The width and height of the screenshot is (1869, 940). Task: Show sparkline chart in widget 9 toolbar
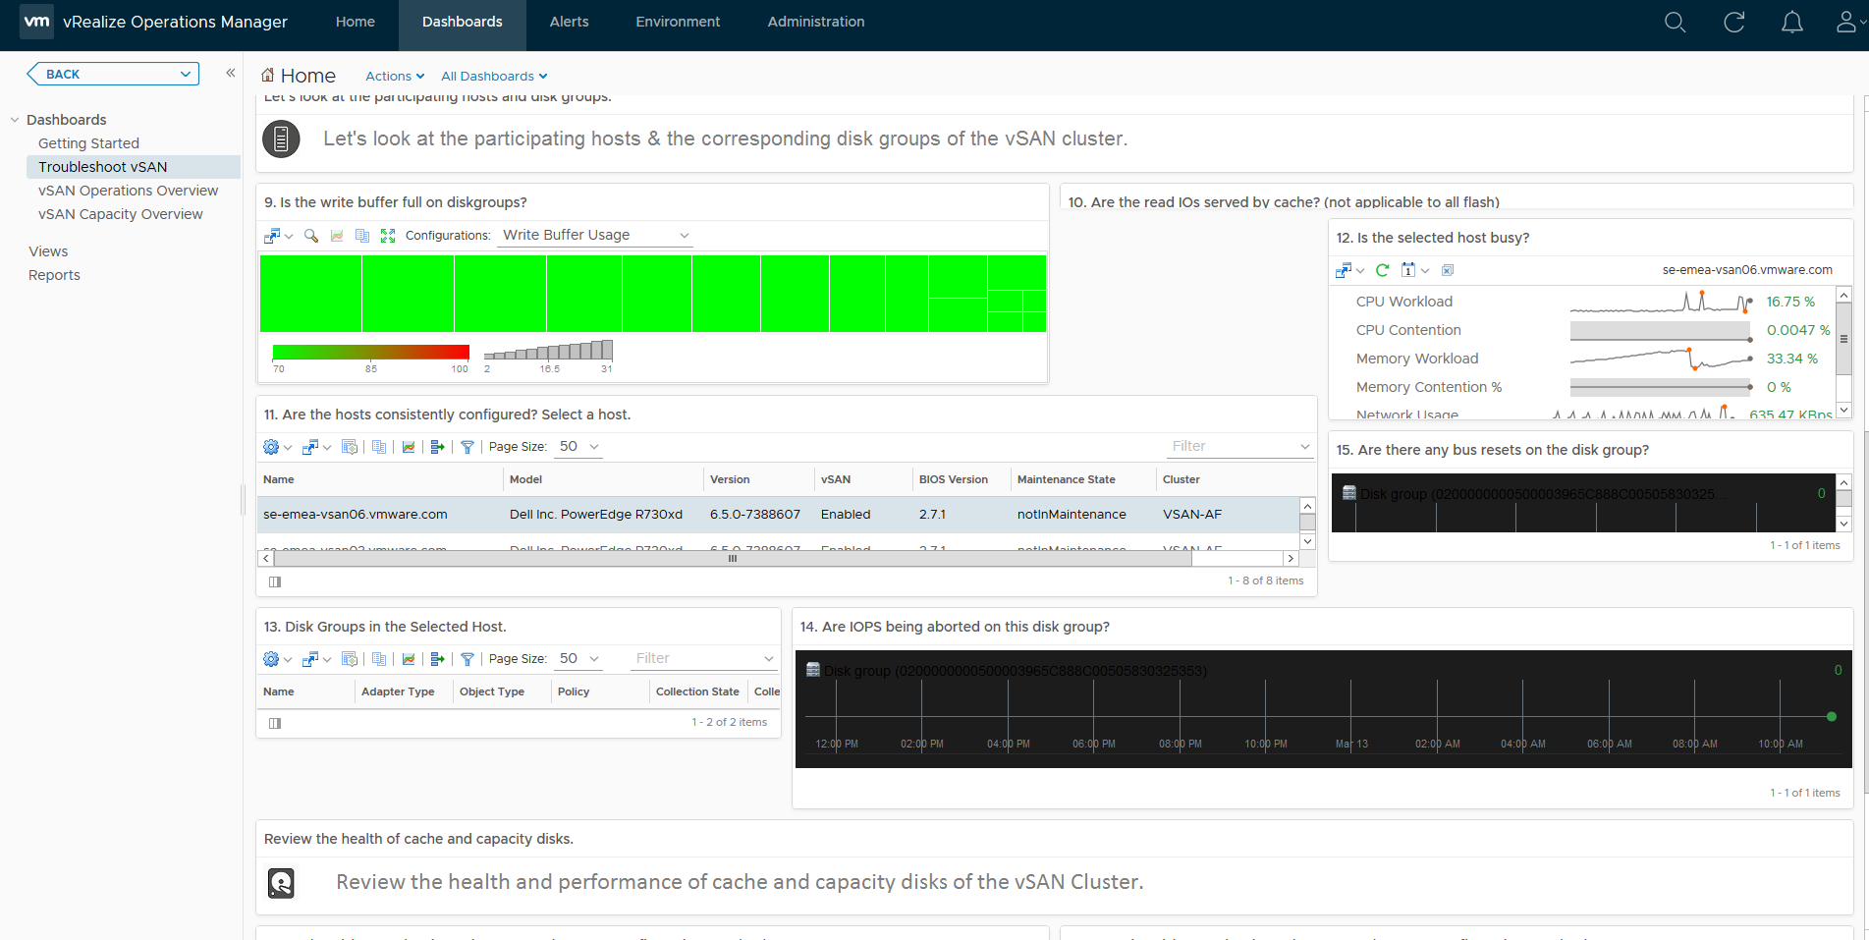pos(337,236)
